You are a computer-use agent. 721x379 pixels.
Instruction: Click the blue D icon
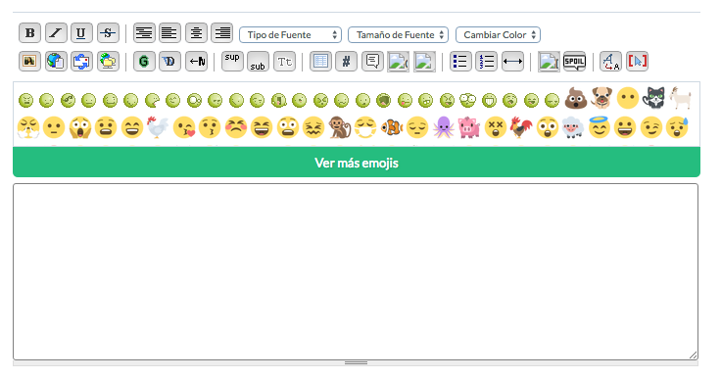169,61
